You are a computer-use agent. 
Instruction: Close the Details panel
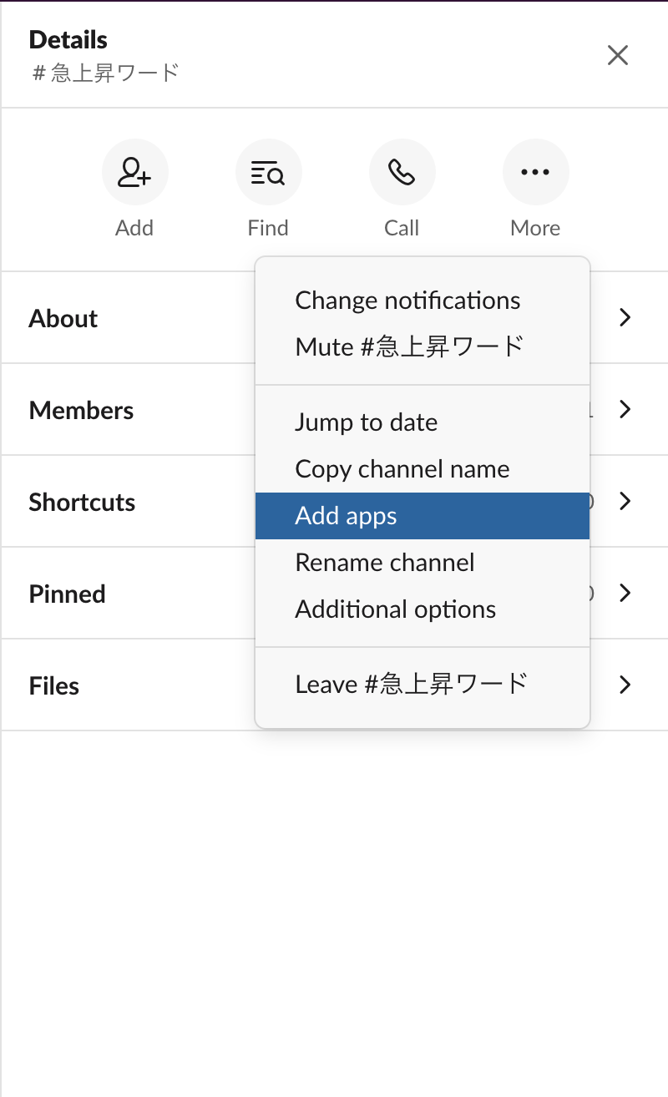point(617,55)
